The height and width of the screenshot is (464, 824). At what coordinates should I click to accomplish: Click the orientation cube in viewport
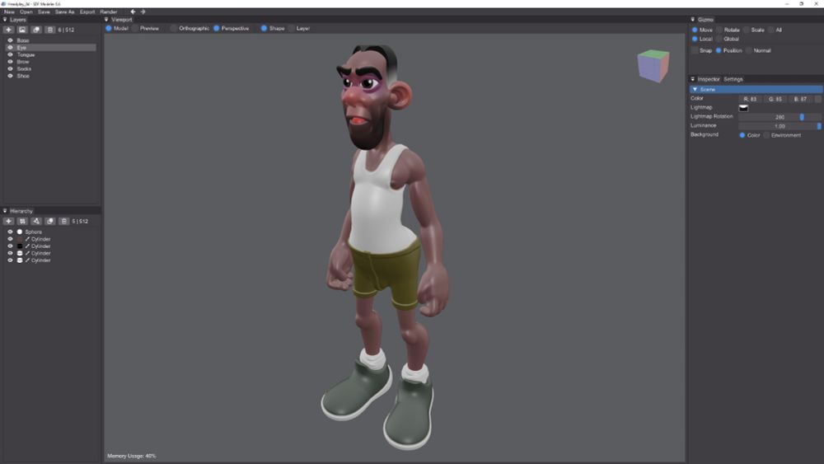(x=653, y=66)
